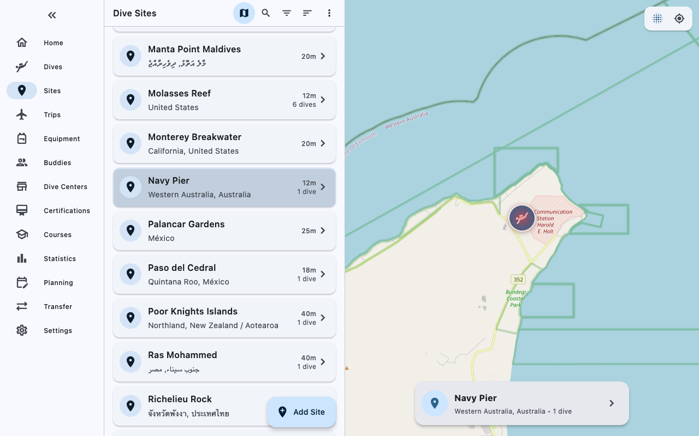Click the "Dive Sites" panel heading
699x436 pixels.
(135, 13)
